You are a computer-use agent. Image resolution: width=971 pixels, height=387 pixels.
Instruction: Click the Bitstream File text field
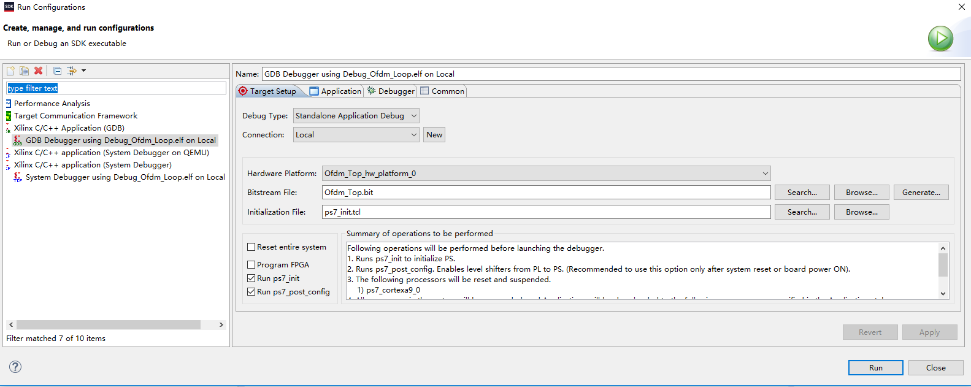[x=547, y=193]
